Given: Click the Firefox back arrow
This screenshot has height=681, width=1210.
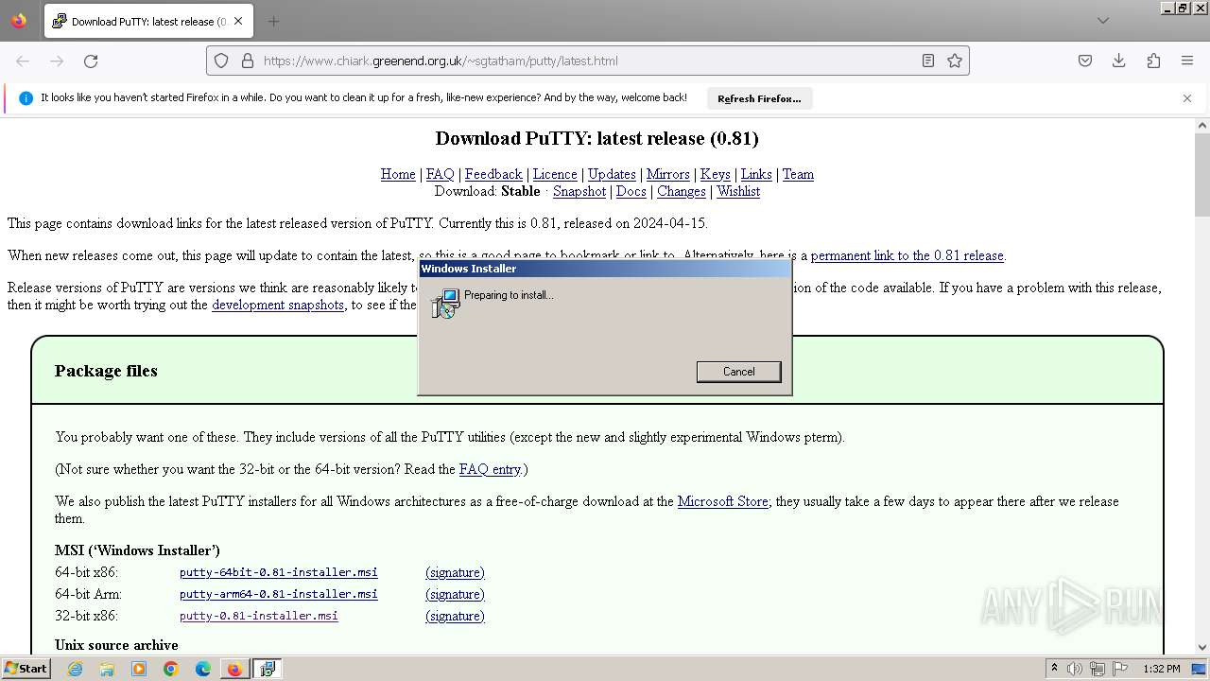Looking at the screenshot, I should pos(23,61).
